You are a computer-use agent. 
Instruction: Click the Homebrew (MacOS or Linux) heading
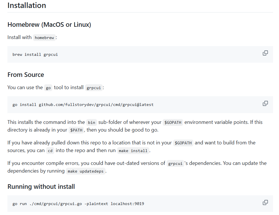coord(49,24)
